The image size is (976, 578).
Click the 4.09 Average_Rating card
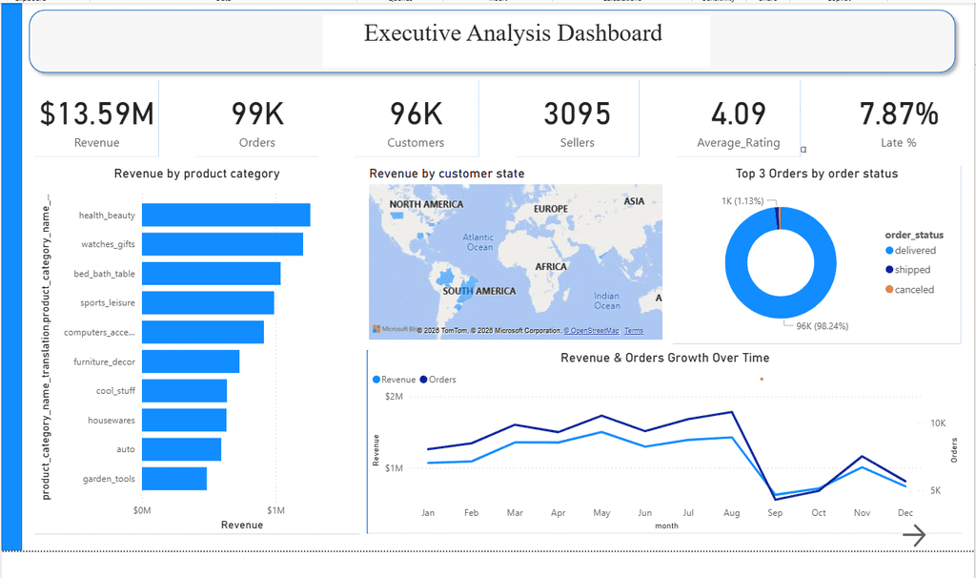(739, 118)
